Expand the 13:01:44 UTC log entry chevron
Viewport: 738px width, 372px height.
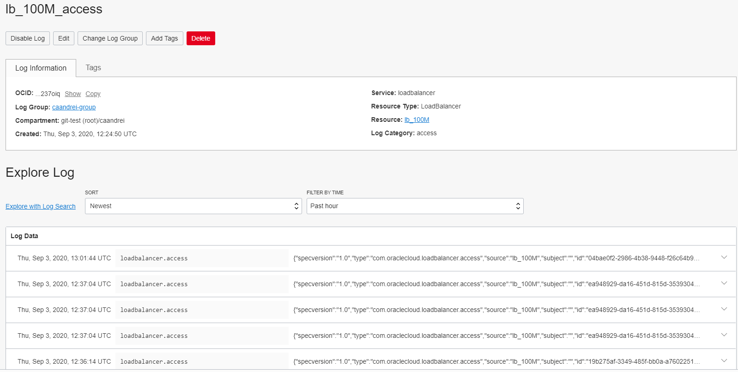724,258
